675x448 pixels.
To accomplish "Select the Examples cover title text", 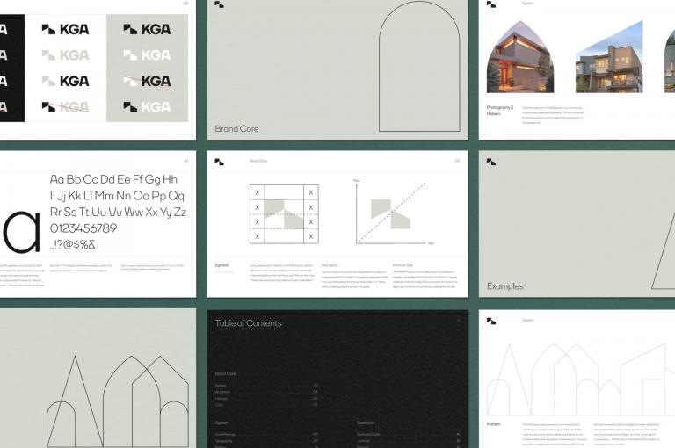I will tap(505, 286).
